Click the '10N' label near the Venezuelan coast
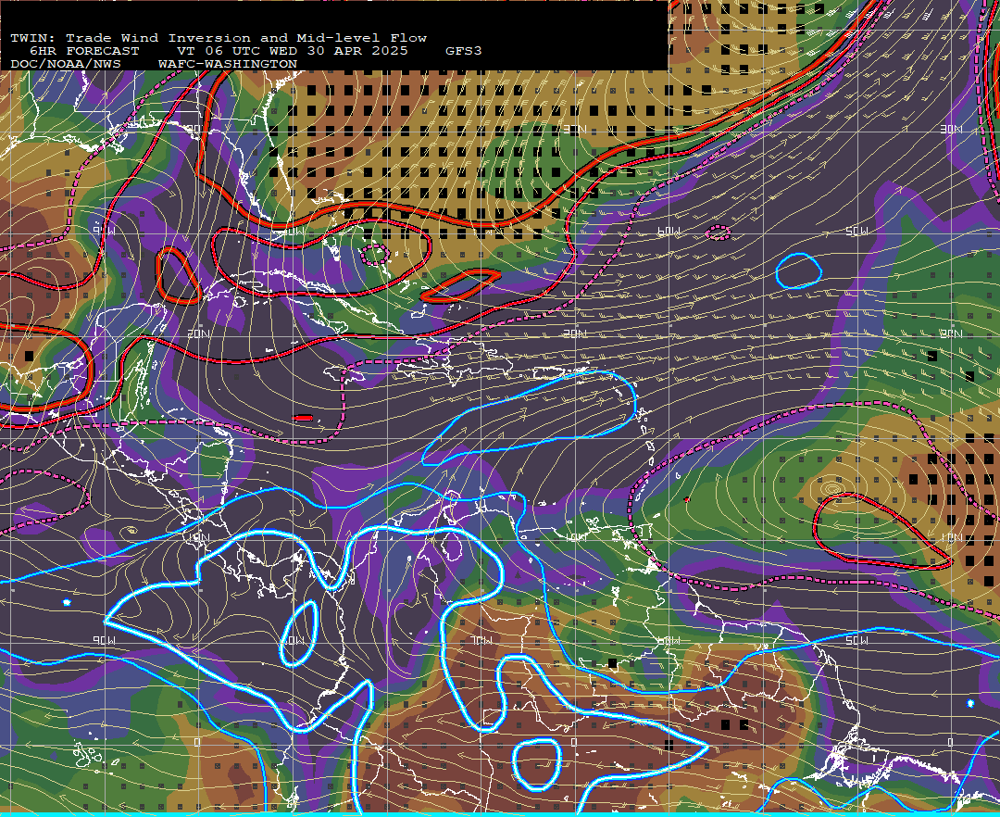 [x=575, y=537]
